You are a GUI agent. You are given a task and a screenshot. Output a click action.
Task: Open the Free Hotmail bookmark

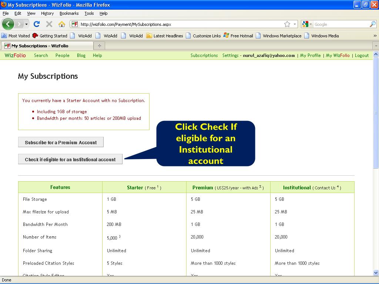click(x=238, y=36)
